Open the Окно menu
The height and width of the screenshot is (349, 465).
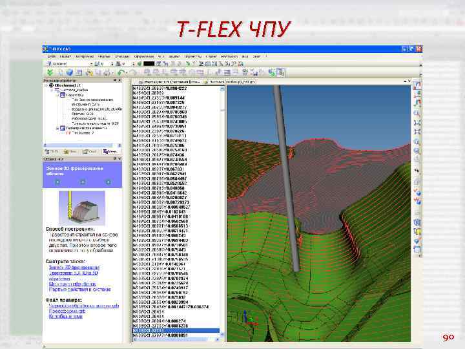pyautogui.click(x=256, y=56)
